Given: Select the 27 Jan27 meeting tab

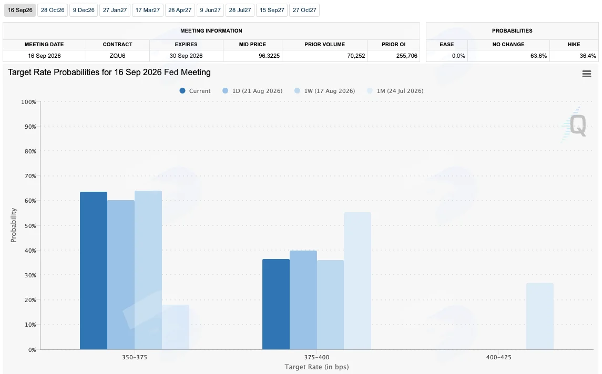Looking at the screenshot, I should click(115, 10).
